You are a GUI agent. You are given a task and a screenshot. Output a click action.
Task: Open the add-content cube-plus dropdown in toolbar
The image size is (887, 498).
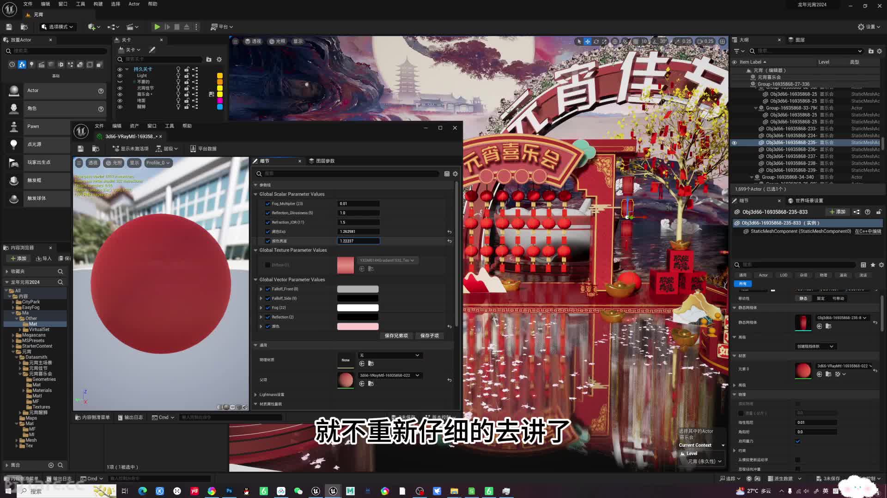94,27
